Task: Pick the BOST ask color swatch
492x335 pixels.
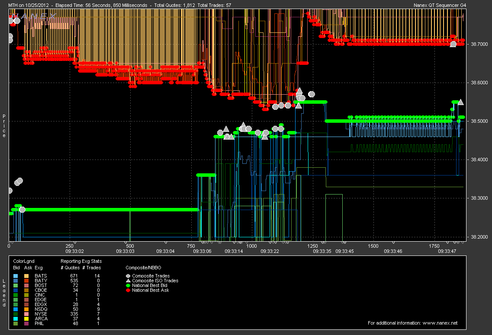Action: (x=26, y=285)
